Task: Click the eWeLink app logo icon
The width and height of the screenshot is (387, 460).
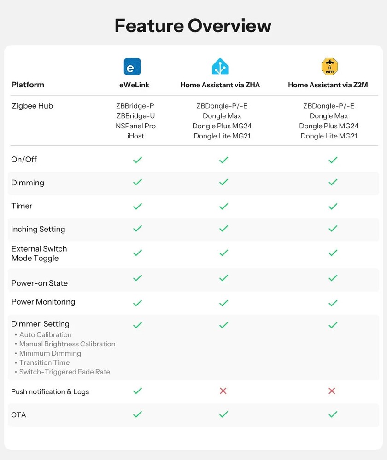Action: (132, 67)
